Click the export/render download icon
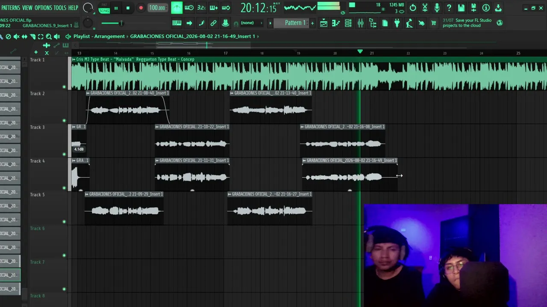This screenshot has height=307, width=547. click(x=498, y=8)
